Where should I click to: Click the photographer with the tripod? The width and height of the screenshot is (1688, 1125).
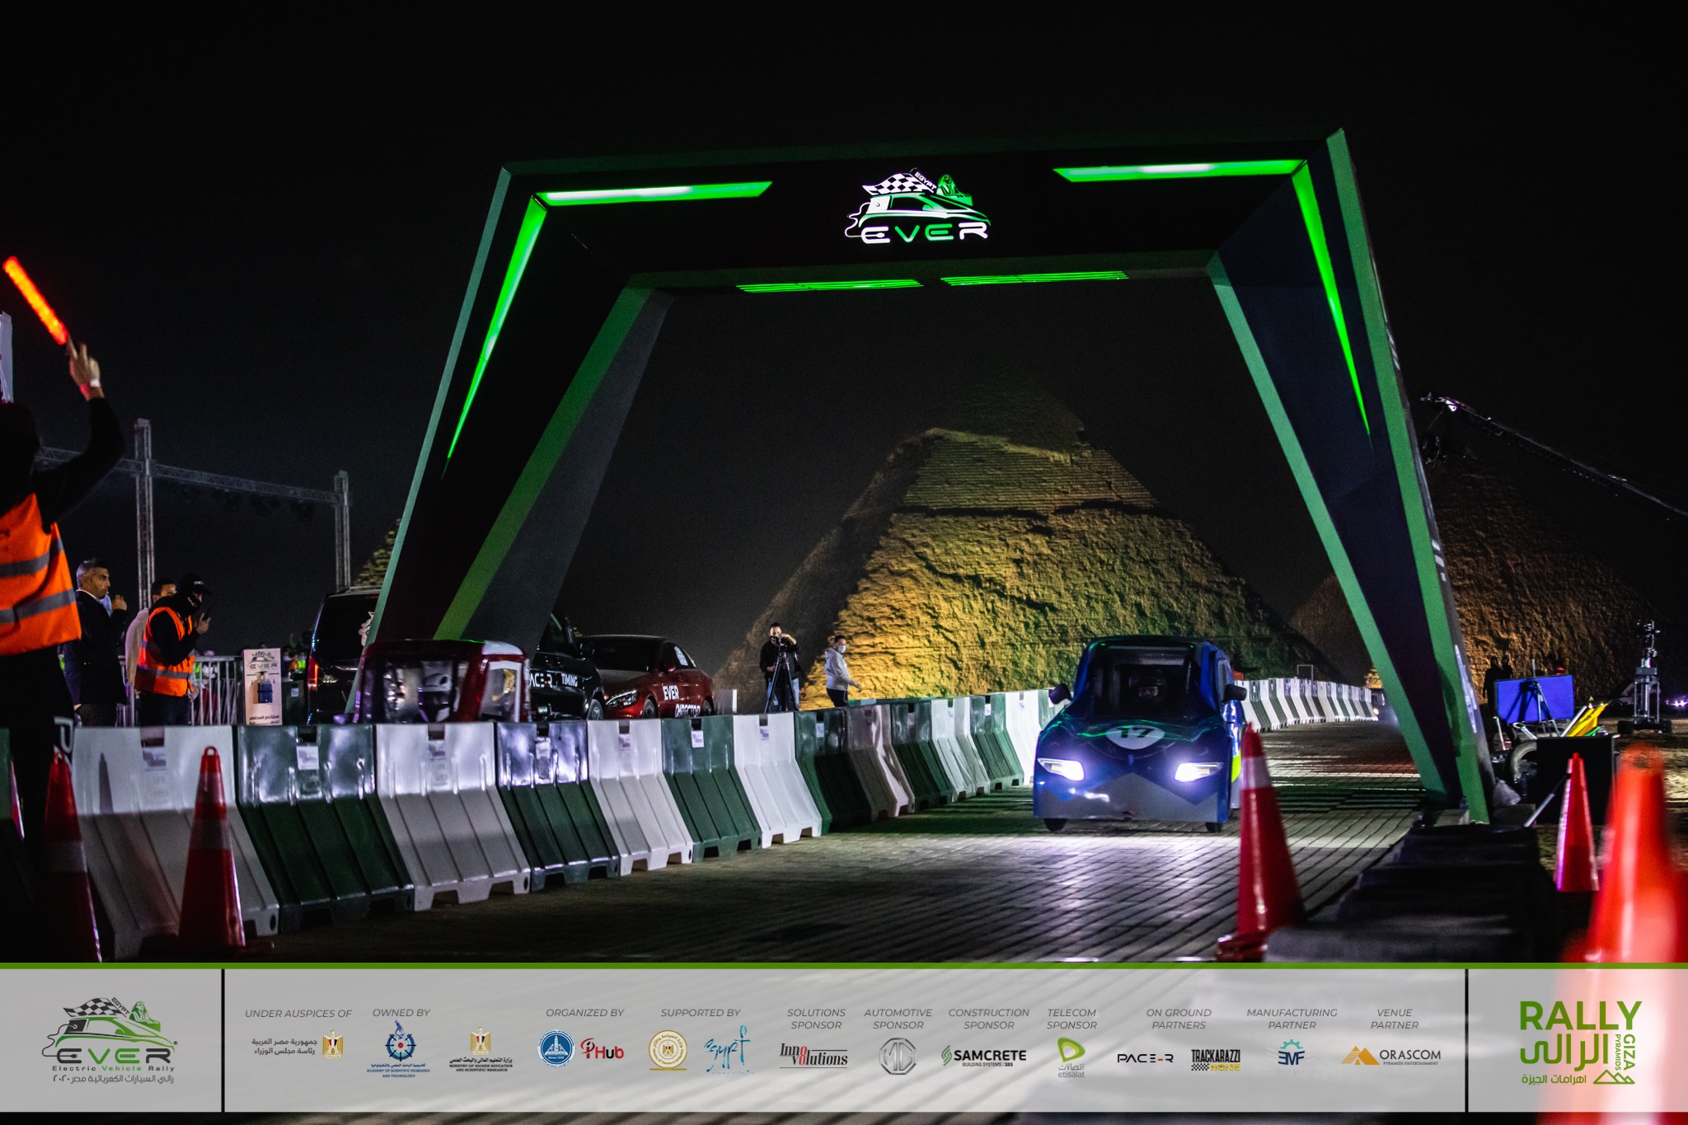tap(780, 666)
